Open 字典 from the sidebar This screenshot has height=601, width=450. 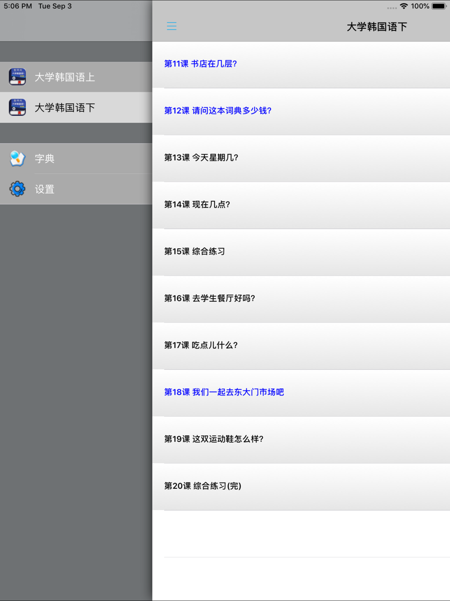(76, 159)
